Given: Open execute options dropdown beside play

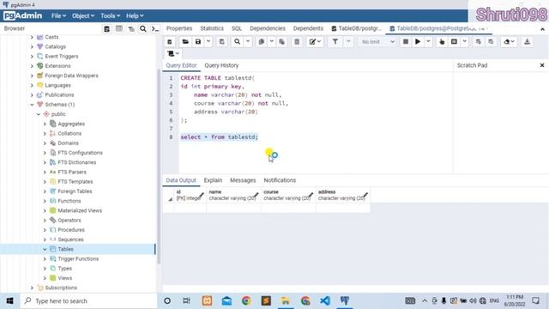Looking at the screenshot, I should coord(428,42).
